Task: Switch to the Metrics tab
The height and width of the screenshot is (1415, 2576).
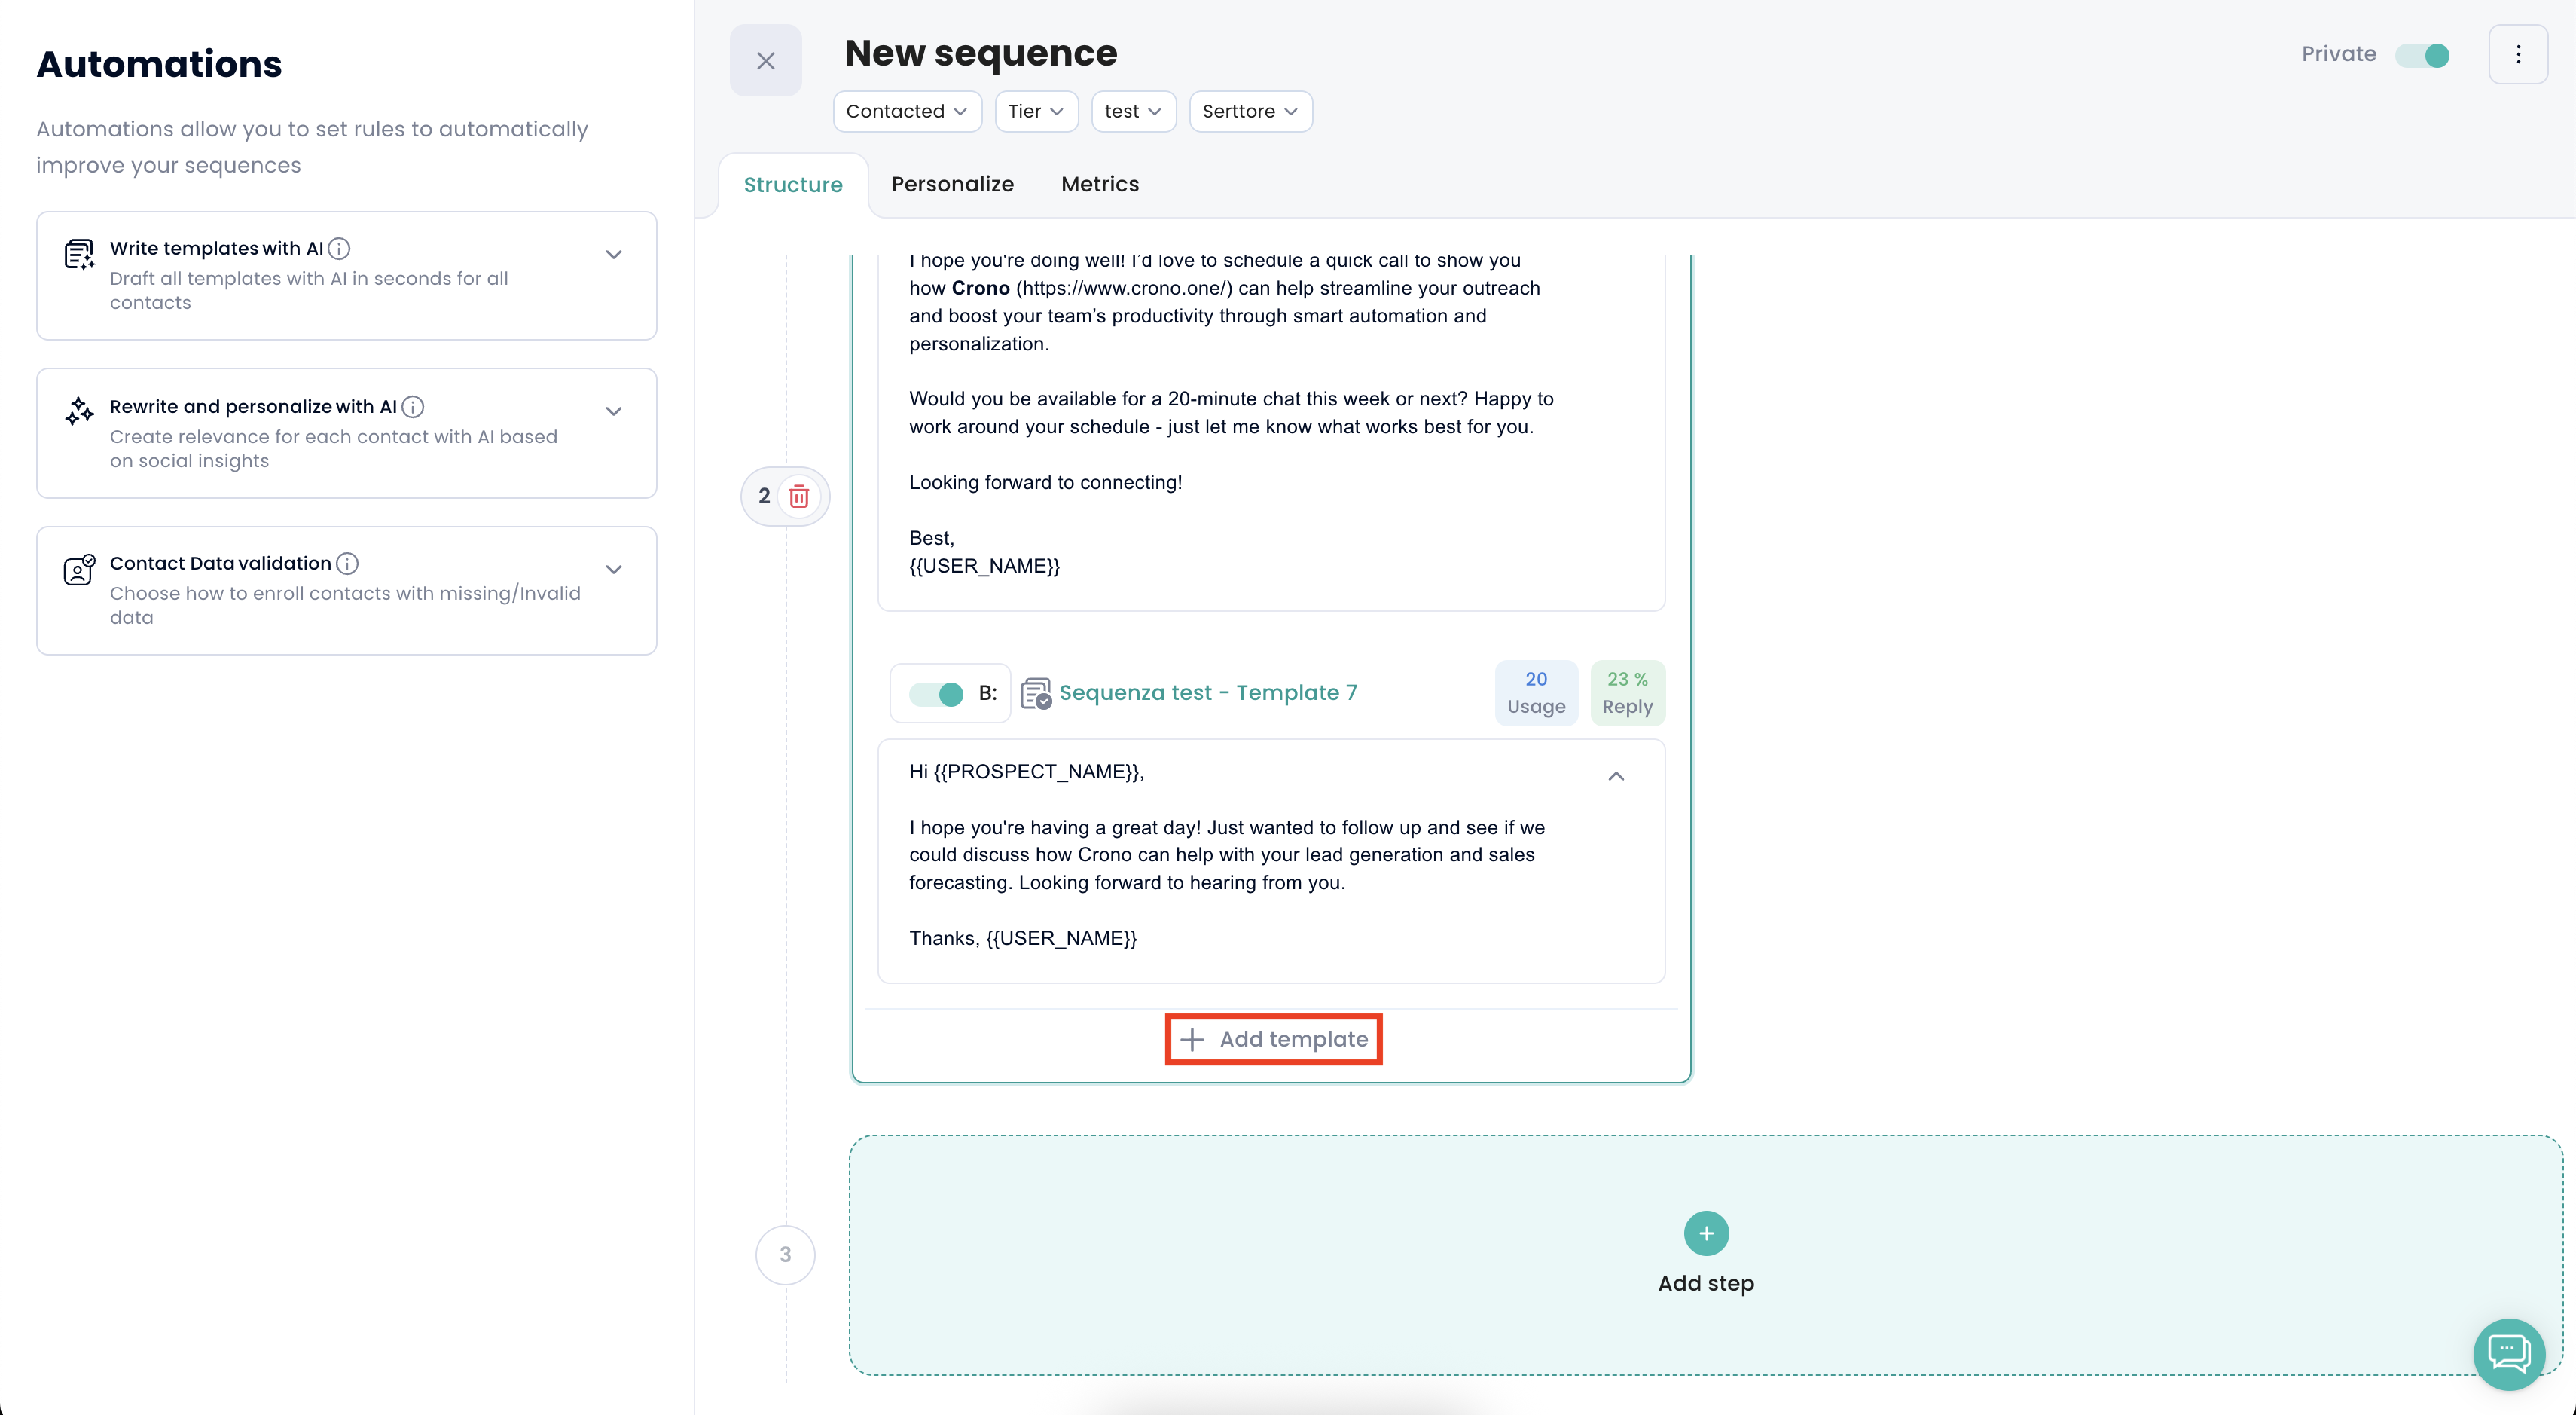Action: click(x=1099, y=184)
